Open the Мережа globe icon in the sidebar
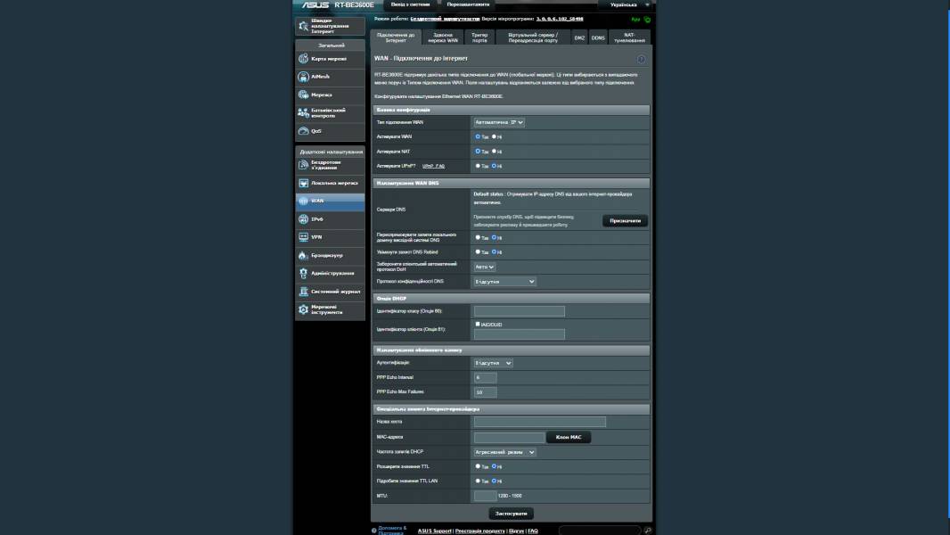Viewport: 950px width, 535px height. [304, 95]
